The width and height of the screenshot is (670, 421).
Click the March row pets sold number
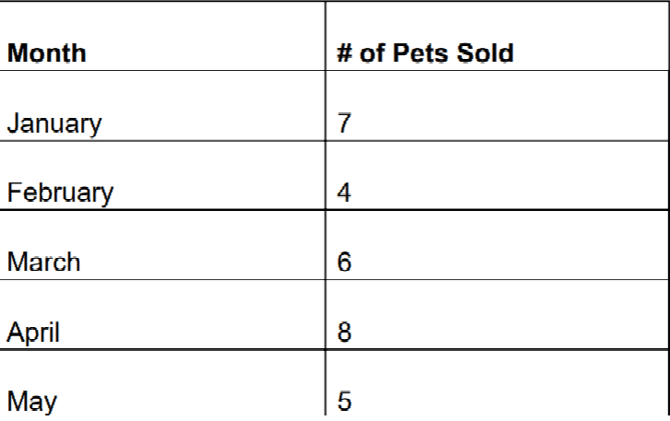pyautogui.click(x=345, y=262)
